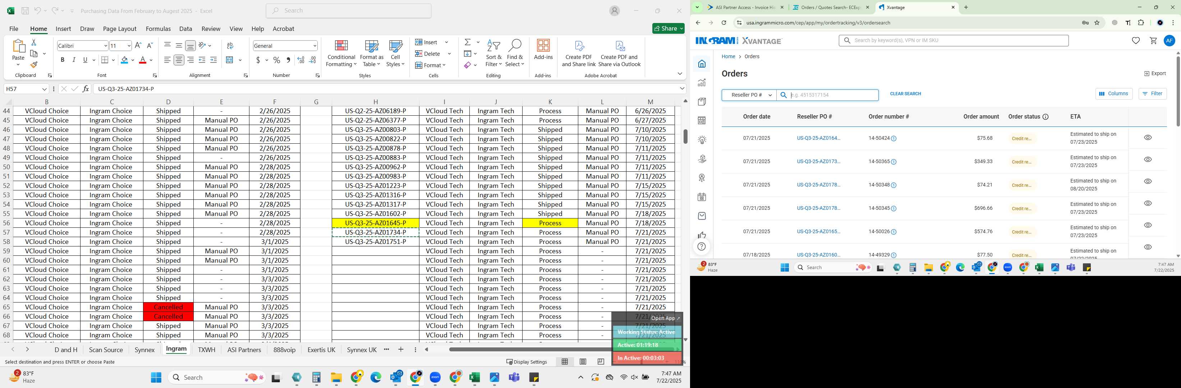Toggle Italic formatting in Excel

(x=74, y=60)
